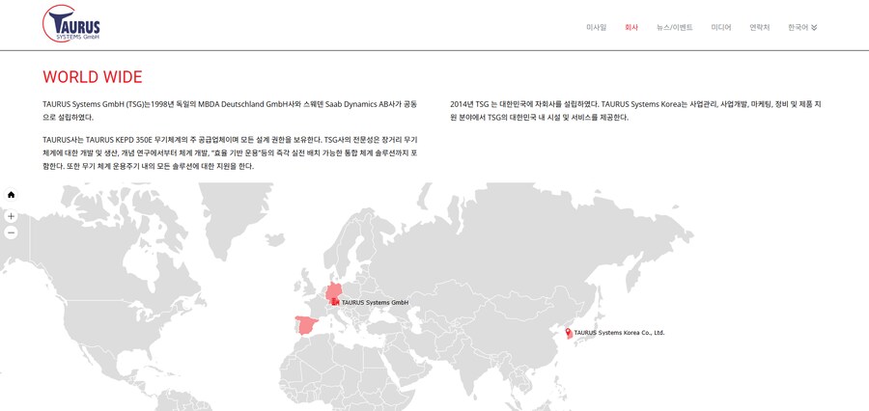Open the 미사일 menu item
This screenshot has height=411, width=869.
tap(597, 27)
